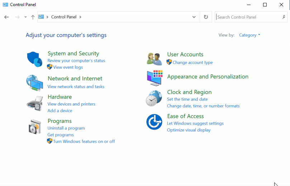290x186 pixels.
Task: Refresh the Control Panel view
Action: [206, 17]
